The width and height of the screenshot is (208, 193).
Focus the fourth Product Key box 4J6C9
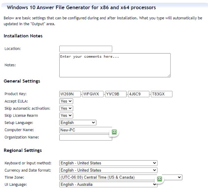pyautogui.click(x=138, y=94)
